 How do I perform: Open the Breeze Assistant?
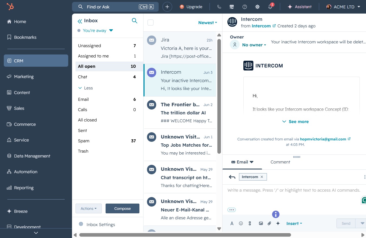click(x=299, y=7)
